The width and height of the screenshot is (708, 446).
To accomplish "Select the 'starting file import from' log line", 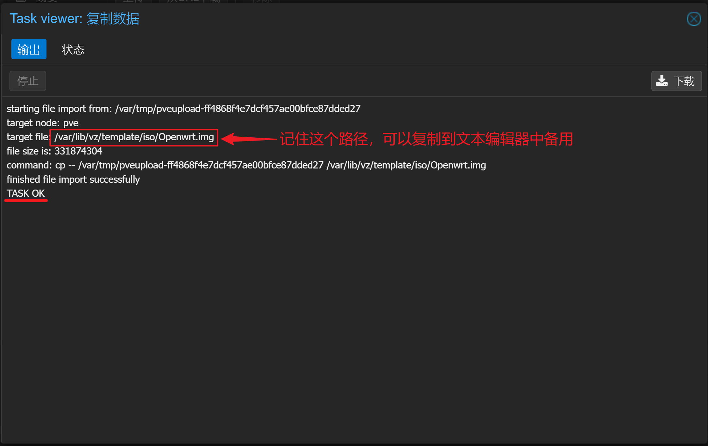I will point(184,108).
